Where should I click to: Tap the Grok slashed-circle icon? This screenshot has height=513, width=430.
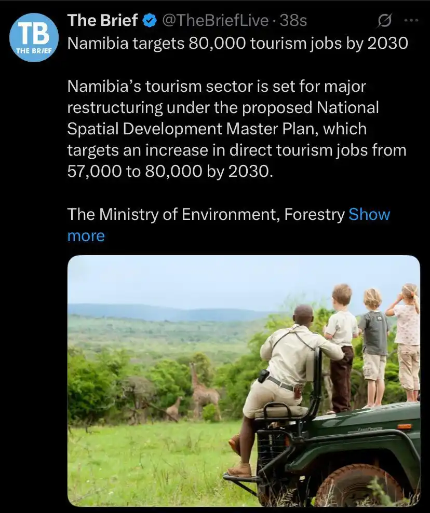(x=384, y=21)
